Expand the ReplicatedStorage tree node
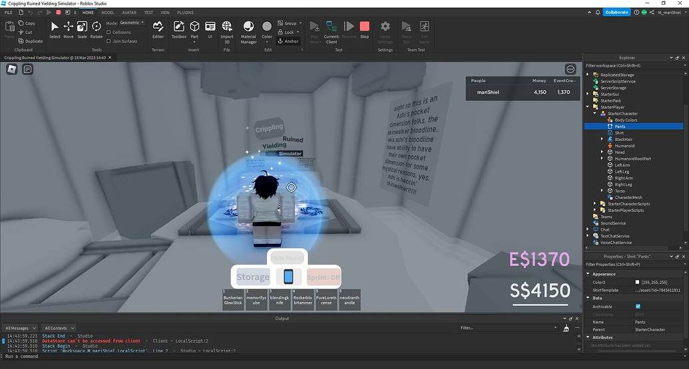The height and width of the screenshot is (369, 689). point(588,75)
